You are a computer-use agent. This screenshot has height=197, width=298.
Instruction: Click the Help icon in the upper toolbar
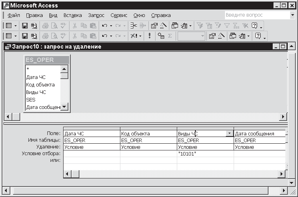tap(255, 26)
